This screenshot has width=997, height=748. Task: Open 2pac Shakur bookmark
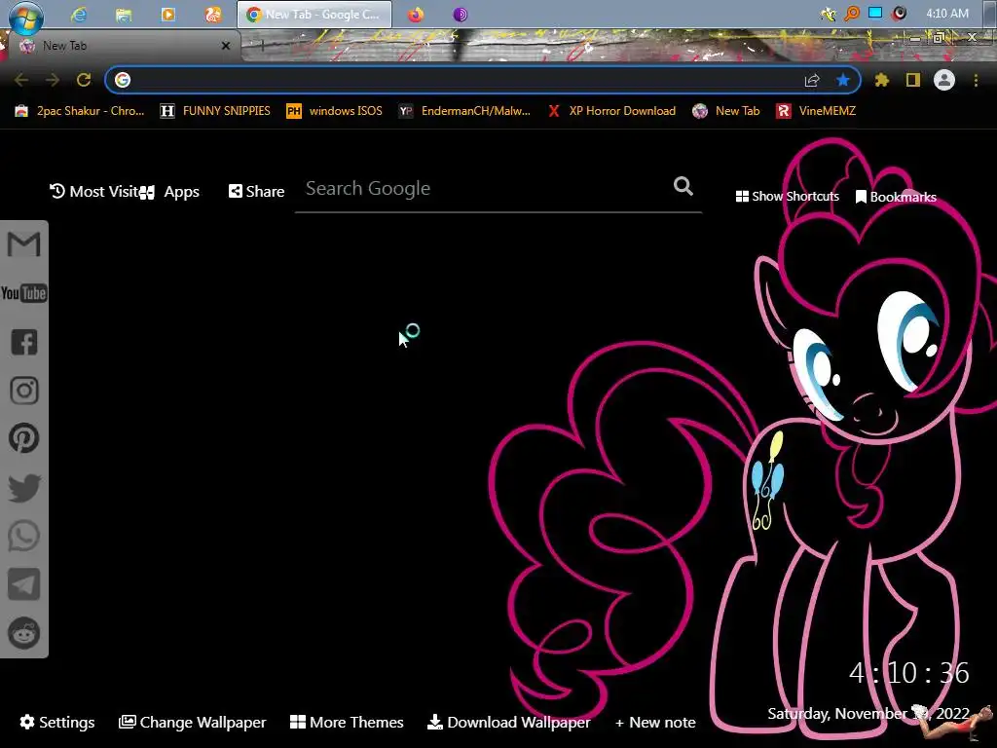coord(80,111)
